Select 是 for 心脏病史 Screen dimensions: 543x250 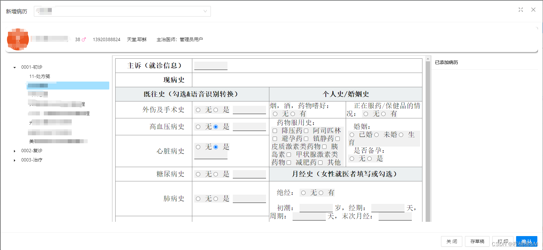click(216, 147)
